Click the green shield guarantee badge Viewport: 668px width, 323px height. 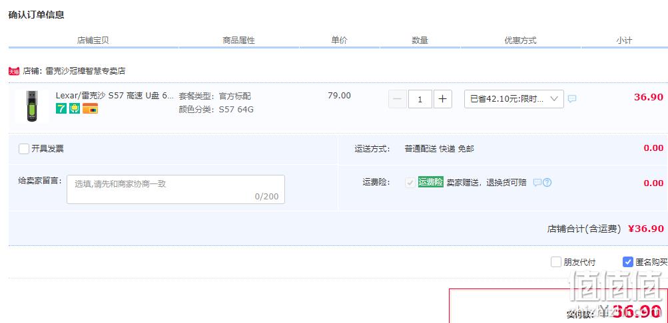75,108
